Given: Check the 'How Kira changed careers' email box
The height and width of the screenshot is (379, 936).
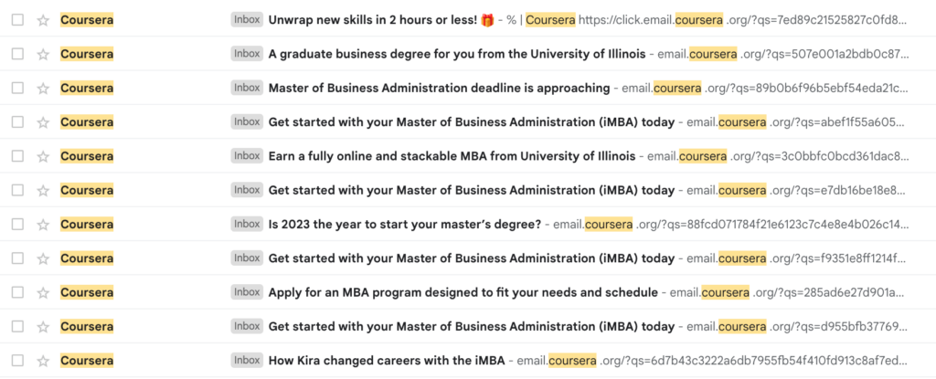Looking at the screenshot, I should point(17,361).
